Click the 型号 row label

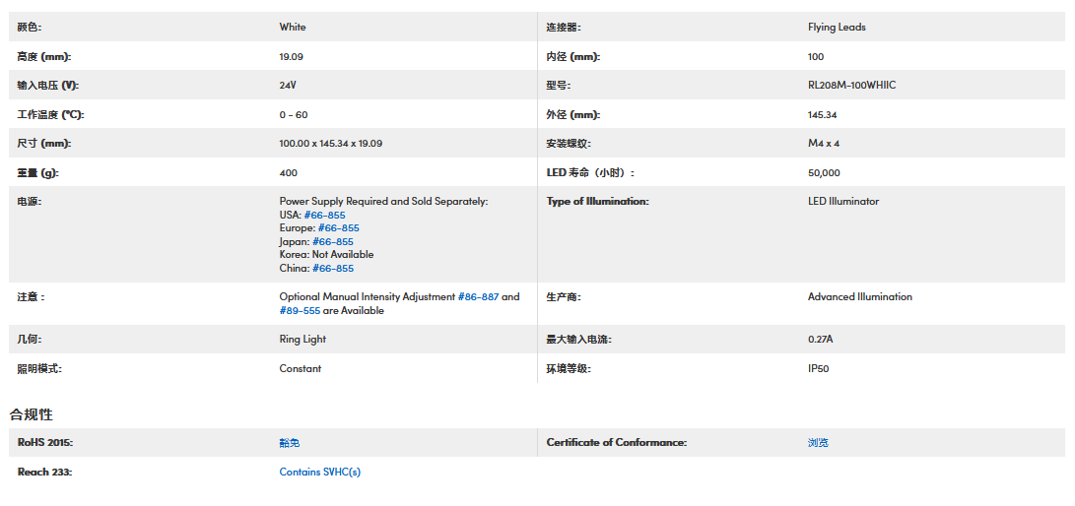(558, 86)
